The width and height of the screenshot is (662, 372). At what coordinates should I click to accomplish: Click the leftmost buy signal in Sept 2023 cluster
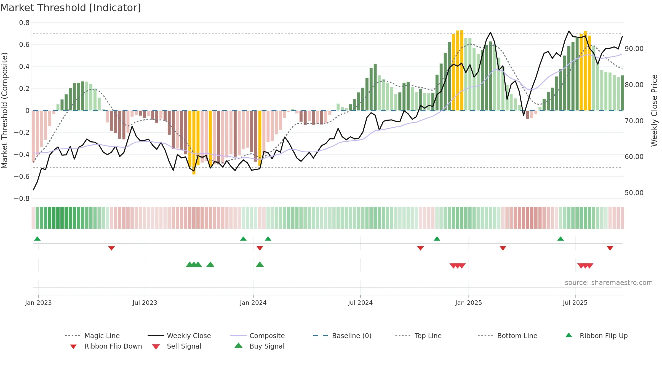[190, 265]
